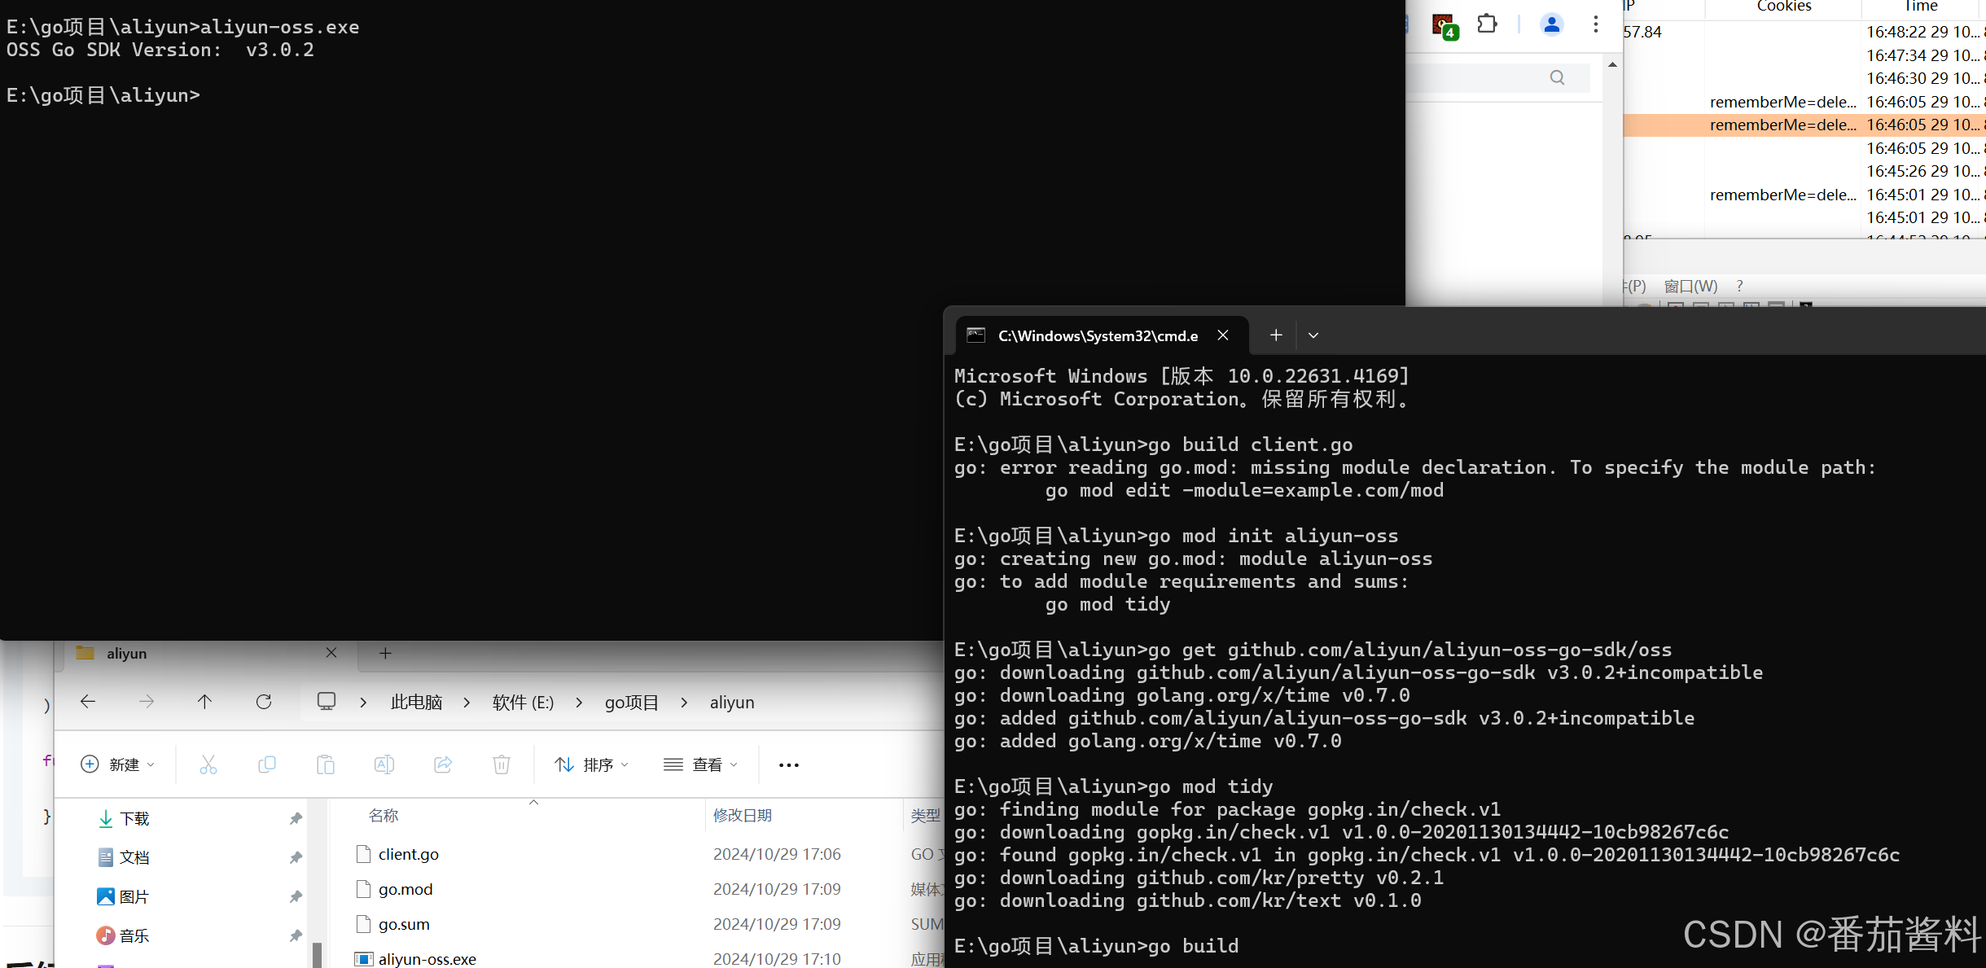The width and height of the screenshot is (1986, 968).
Task: Expand cmd terminal tab dropdown arrow
Action: point(1313,335)
